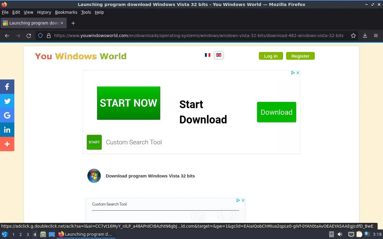The height and width of the screenshot is (239, 383).
Task: Close the top banner ad
Action: [298, 73]
